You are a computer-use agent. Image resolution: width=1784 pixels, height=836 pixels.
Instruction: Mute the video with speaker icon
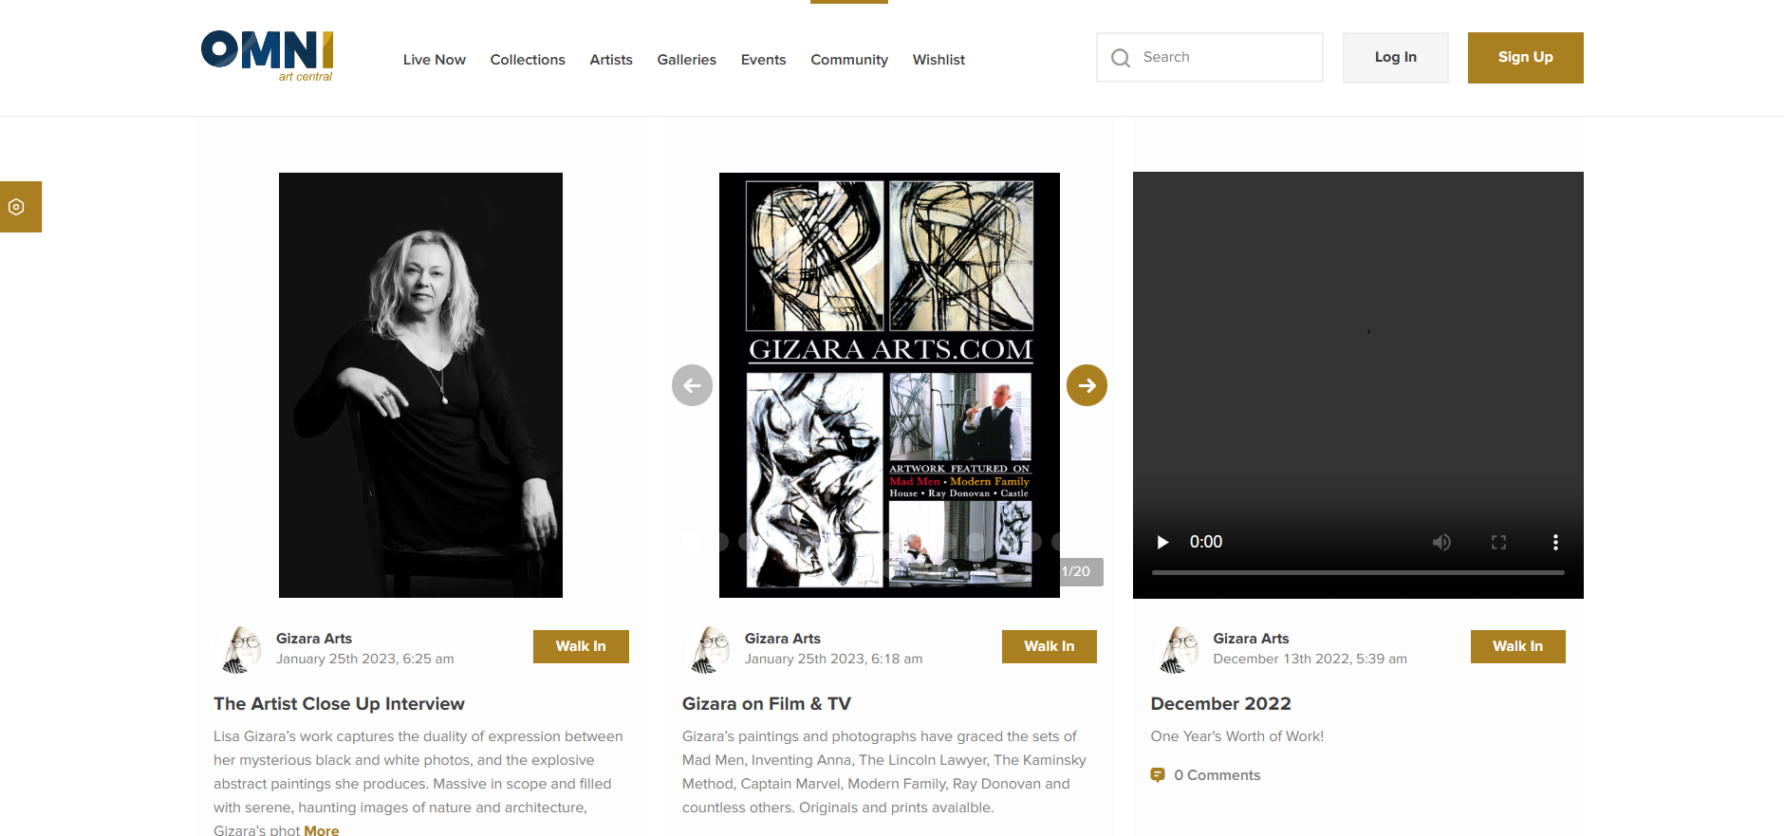click(1441, 542)
